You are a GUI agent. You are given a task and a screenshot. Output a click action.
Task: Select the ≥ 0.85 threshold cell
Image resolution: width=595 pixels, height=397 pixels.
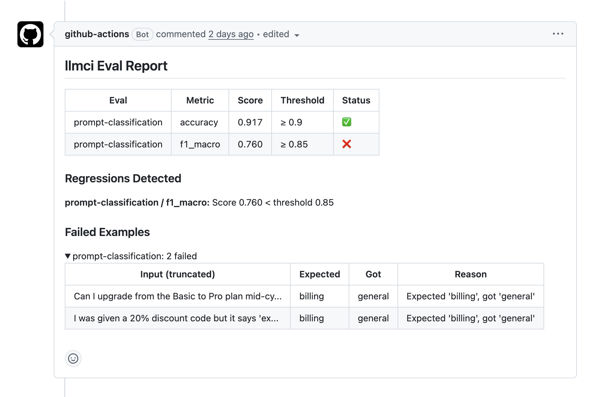pos(302,144)
